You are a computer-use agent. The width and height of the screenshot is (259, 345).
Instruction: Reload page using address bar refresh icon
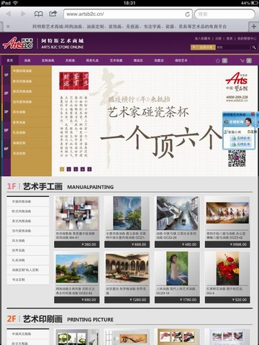click(x=187, y=14)
